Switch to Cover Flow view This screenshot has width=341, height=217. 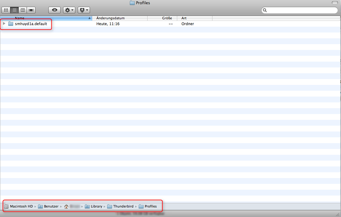[x=31, y=10]
